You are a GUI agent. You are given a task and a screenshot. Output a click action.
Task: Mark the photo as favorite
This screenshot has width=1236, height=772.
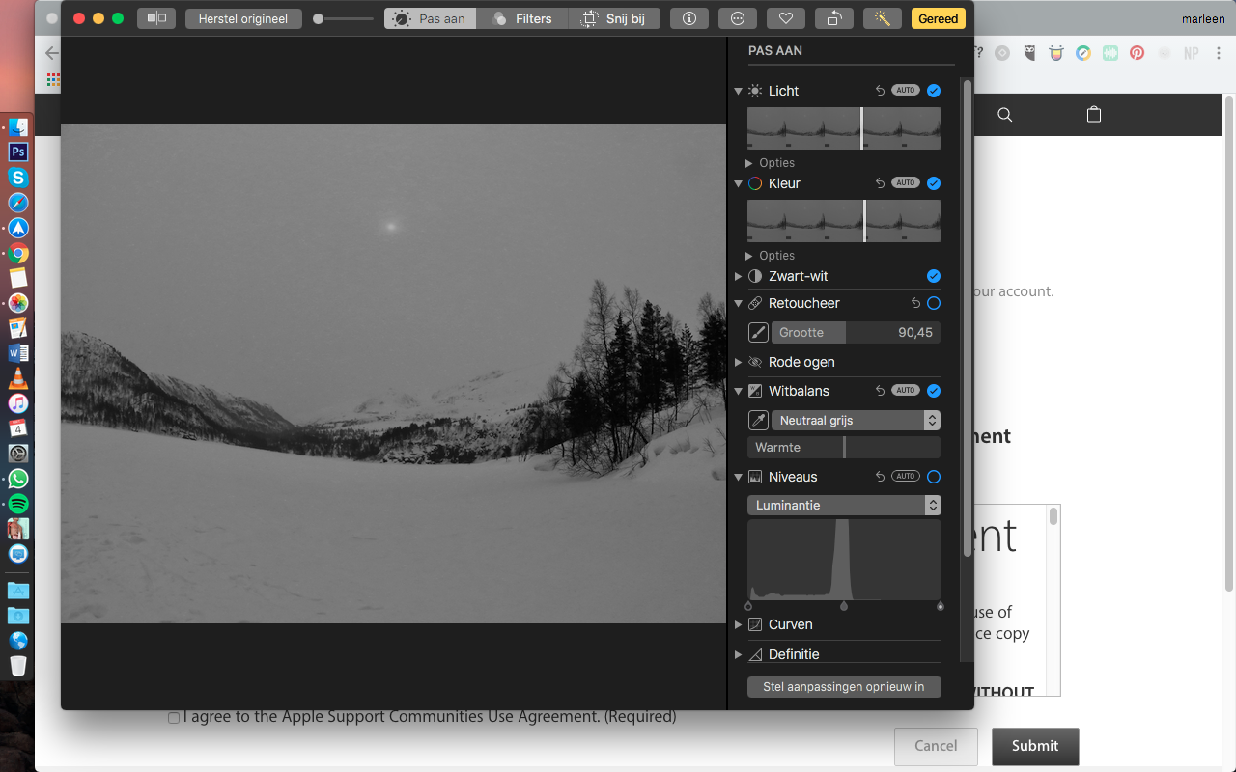click(786, 18)
